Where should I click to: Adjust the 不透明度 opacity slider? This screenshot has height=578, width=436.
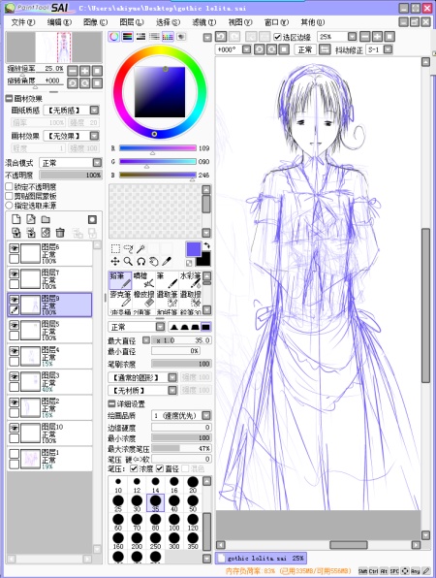coord(71,176)
